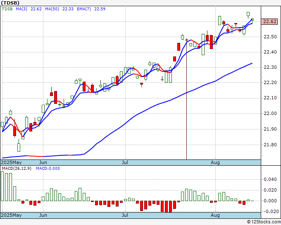Screen dimensions: 281x225
Task: Click the EMA(7) value 22.59
Action: (x=100, y=9)
